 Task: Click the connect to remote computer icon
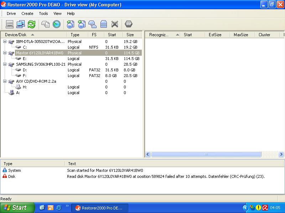pyautogui.click(x=21, y=24)
